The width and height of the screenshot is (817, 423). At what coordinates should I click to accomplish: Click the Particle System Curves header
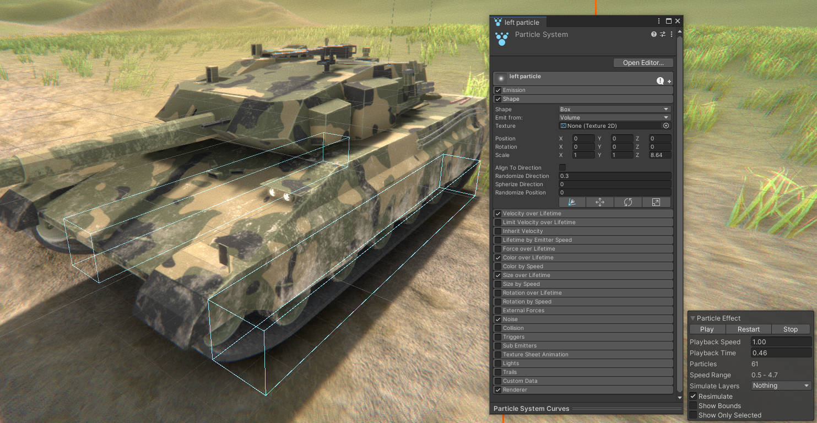[531, 409]
